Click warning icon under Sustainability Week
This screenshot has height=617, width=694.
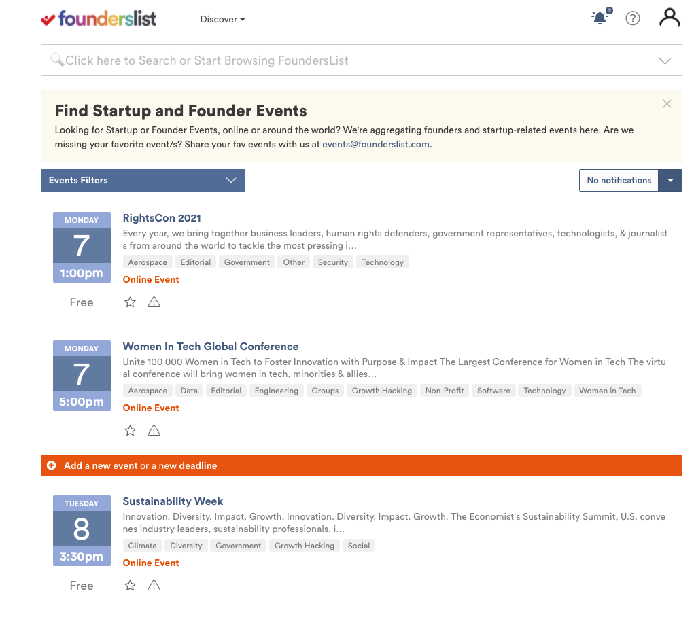(154, 586)
